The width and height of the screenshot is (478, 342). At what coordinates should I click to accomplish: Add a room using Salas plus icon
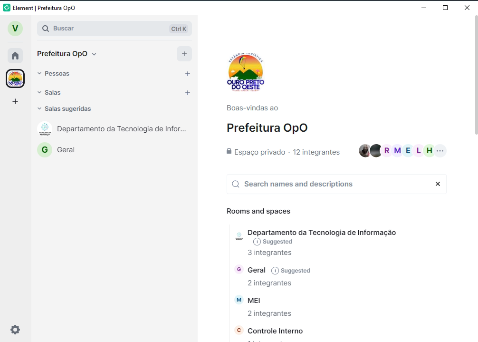(x=188, y=93)
